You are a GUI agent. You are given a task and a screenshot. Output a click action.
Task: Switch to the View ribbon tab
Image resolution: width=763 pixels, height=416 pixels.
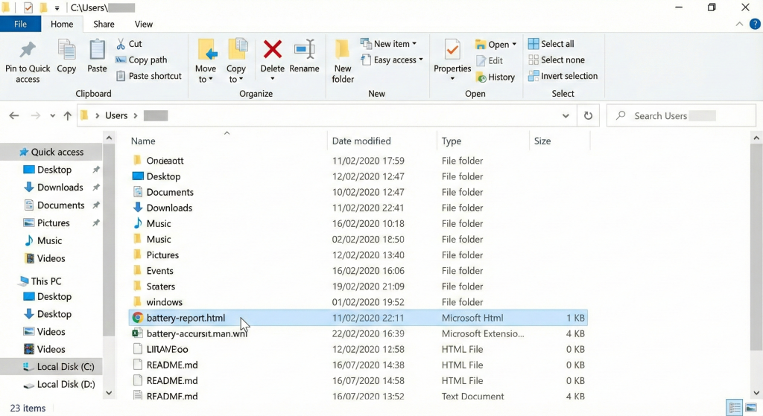144,24
